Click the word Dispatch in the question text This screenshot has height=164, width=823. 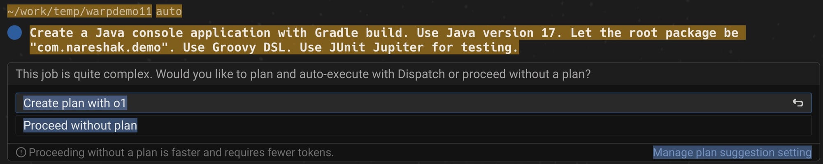(421, 74)
